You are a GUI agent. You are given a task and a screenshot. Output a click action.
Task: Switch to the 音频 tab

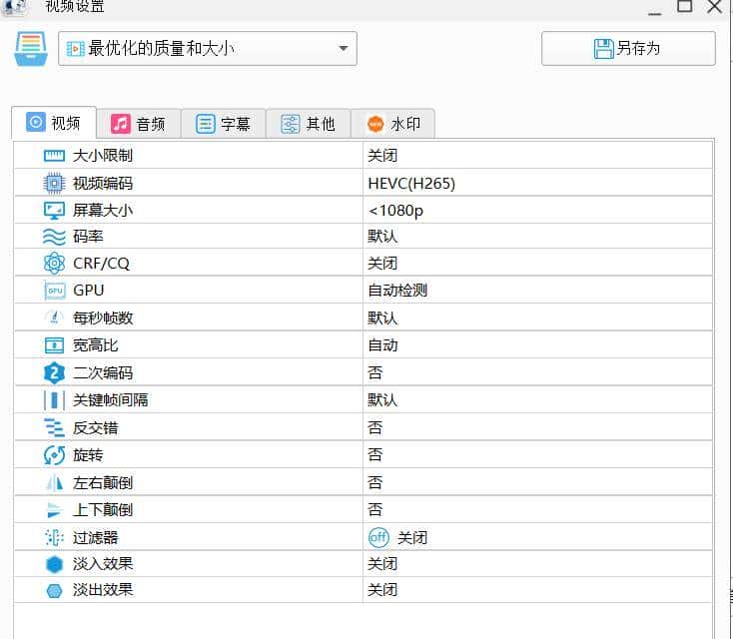pos(139,124)
